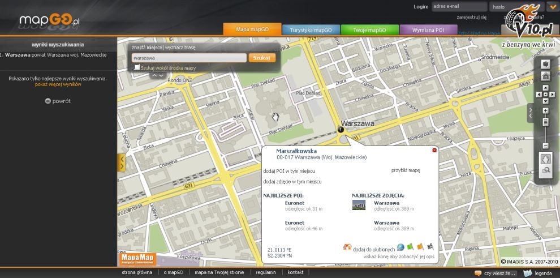Click the mapGO.pl logo
The height and width of the screenshot is (278, 560).
coord(49,20)
